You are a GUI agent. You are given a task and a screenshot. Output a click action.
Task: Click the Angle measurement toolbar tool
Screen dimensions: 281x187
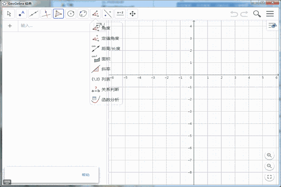(x=96, y=14)
